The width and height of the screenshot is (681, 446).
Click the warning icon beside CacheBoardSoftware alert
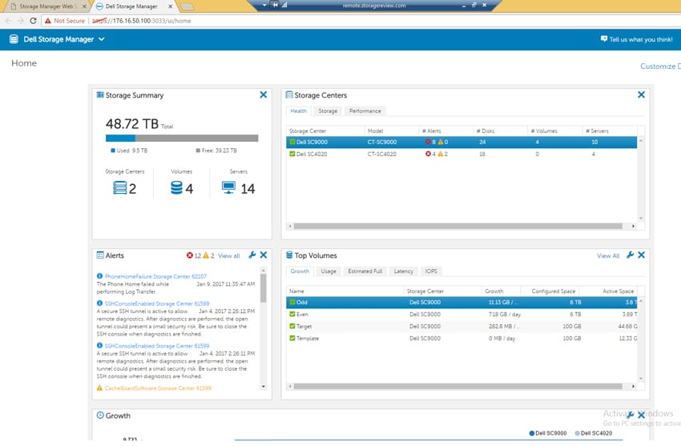[x=99, y=388]
